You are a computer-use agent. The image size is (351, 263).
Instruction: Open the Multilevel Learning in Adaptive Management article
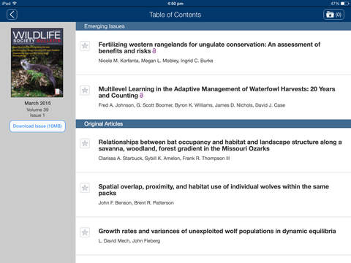216,92
